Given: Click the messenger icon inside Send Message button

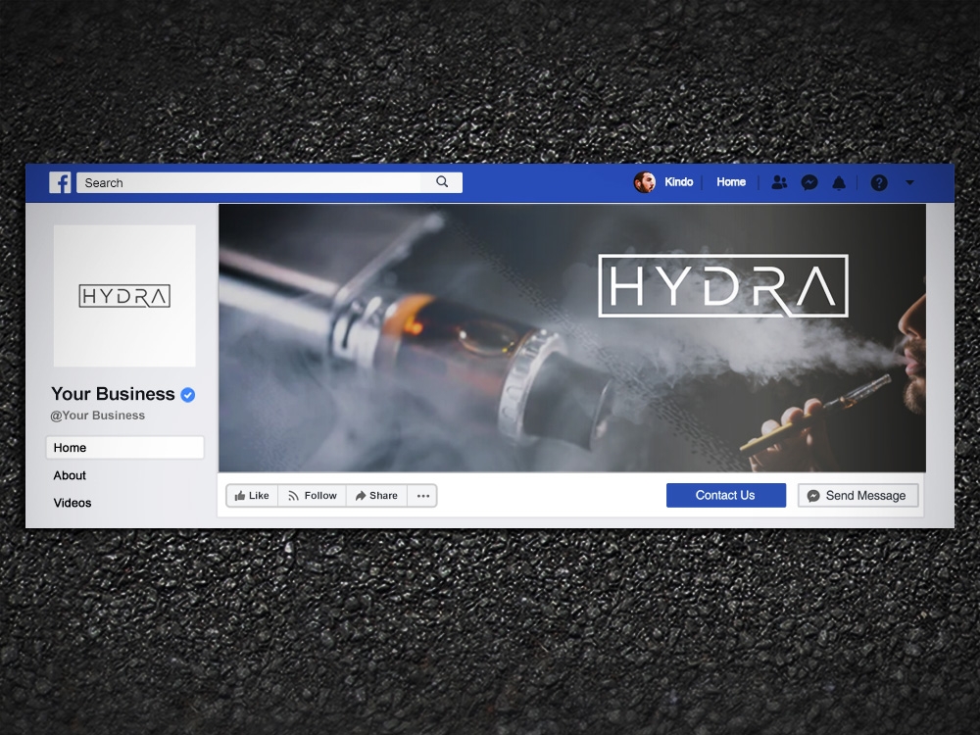Looking at the screenshot, I should (x=813, y=496).
